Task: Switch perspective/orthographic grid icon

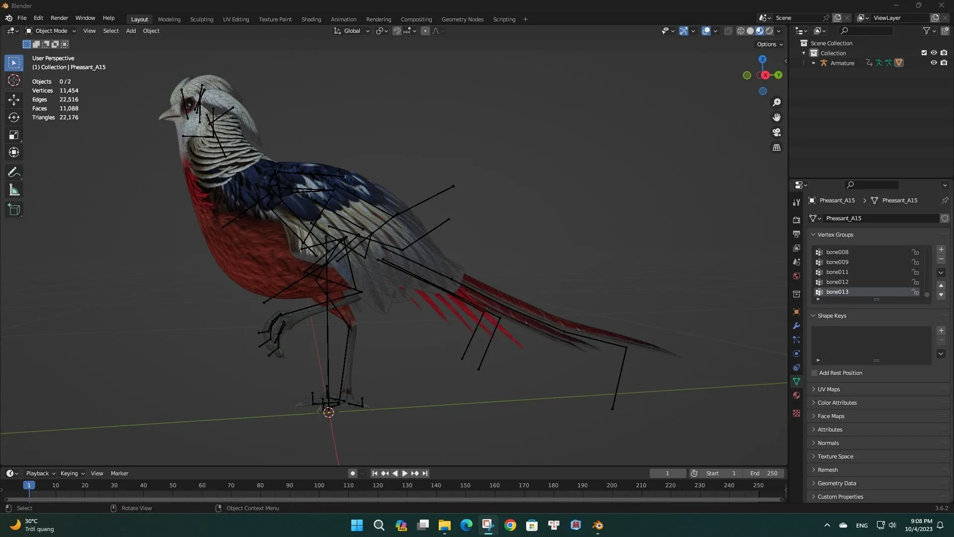Action: coord(777,148)
